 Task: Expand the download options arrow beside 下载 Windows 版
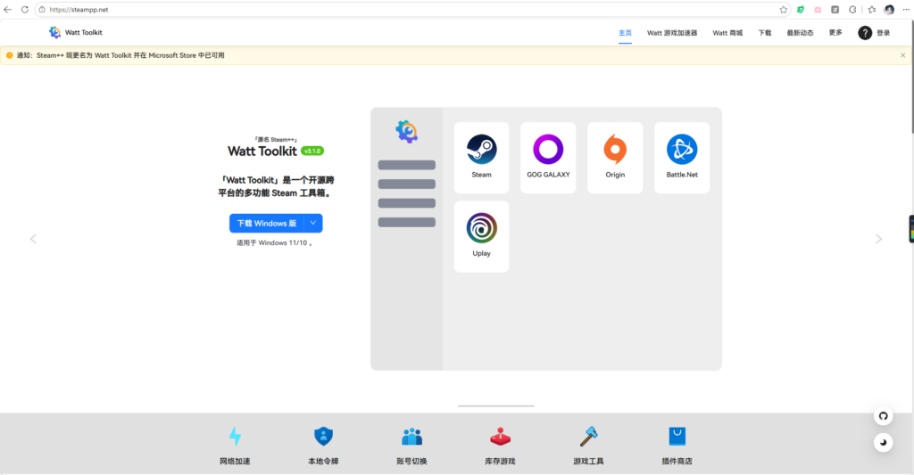click(313, 223)
